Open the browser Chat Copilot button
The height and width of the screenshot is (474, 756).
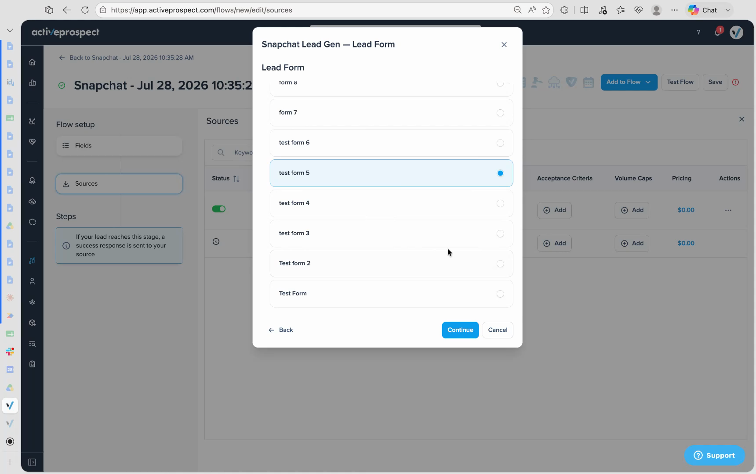[x=703, y=10]
